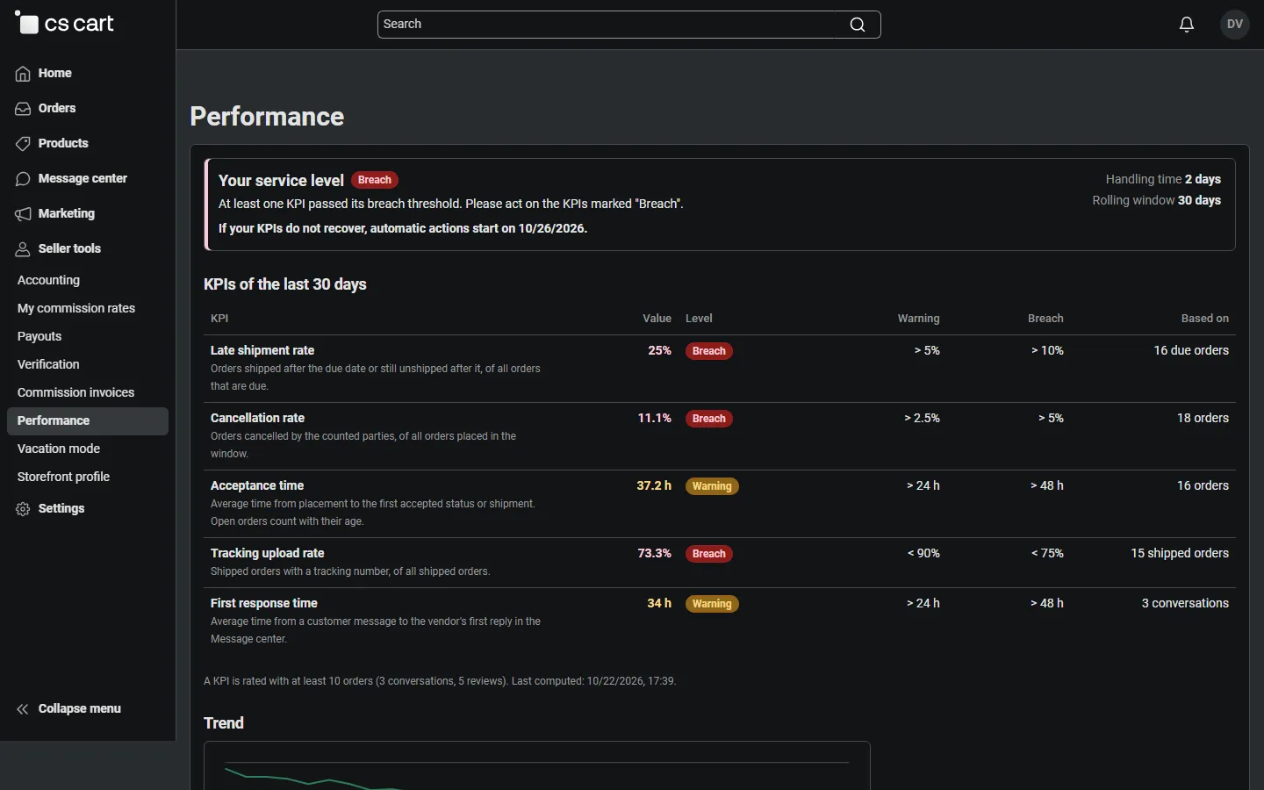Focus the Search input field

[628, 25]
